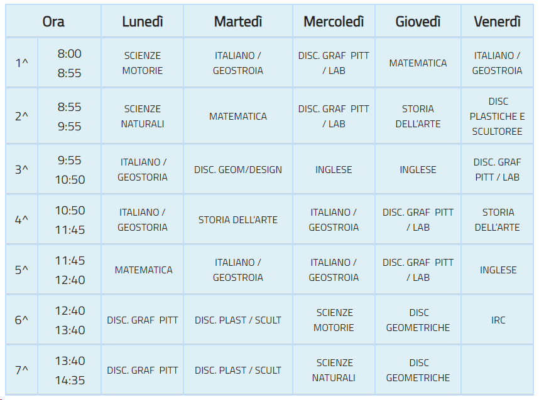Click DISC. GEOM/DESIGN on Martedì
The width and height of the screenshot is (539, 400).
click(x=238, y=169)
